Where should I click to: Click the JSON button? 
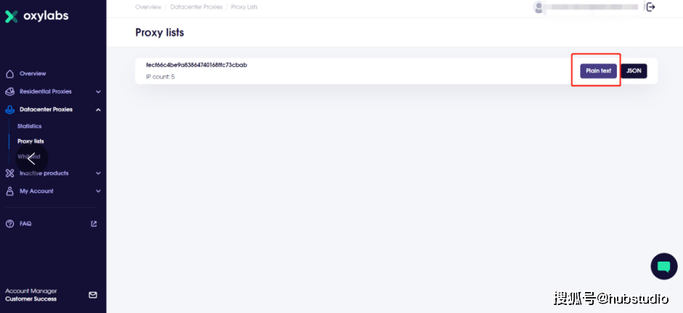(x=634, y=71)
